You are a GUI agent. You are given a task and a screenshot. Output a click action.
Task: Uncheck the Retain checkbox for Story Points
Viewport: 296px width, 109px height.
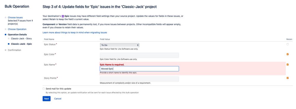coord(287,78)
